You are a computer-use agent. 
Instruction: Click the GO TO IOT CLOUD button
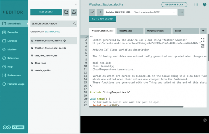[x=102, y=19]
